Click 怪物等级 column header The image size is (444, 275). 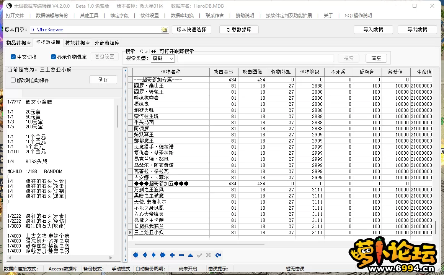point(310,72)
